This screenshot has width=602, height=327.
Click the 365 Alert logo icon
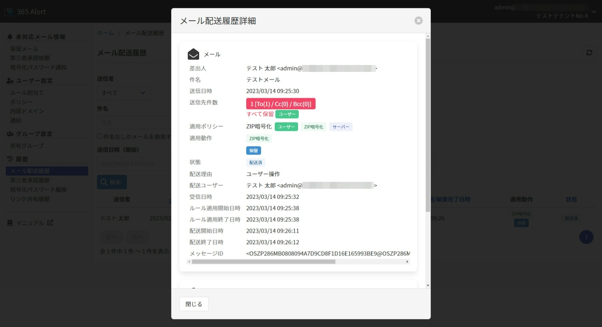9,11
